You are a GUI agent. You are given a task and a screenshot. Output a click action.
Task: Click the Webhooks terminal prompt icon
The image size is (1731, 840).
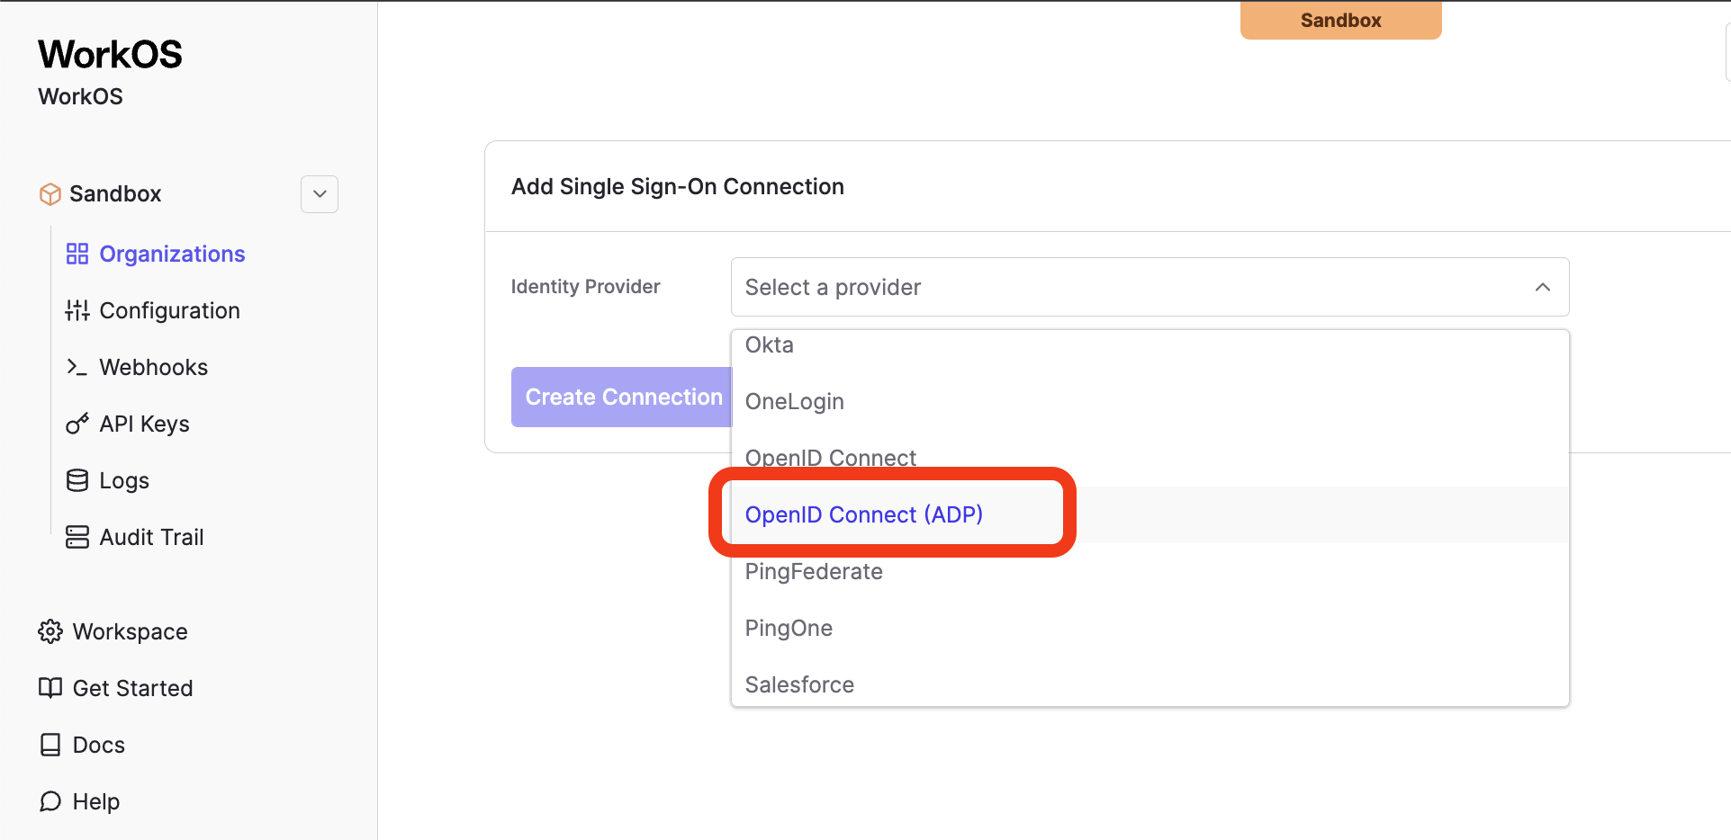coord(77,367)
